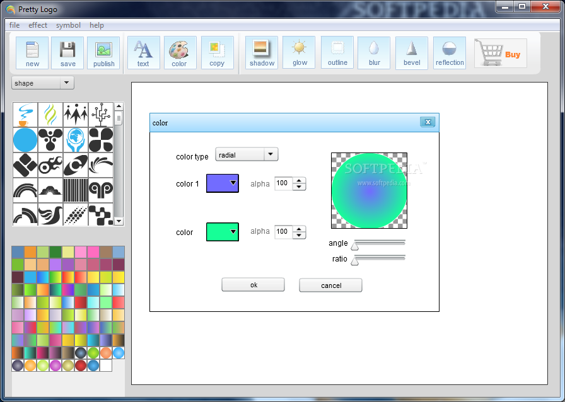
Task: Select the checkered pixel squares shape
Action: [x=101, y=215]
